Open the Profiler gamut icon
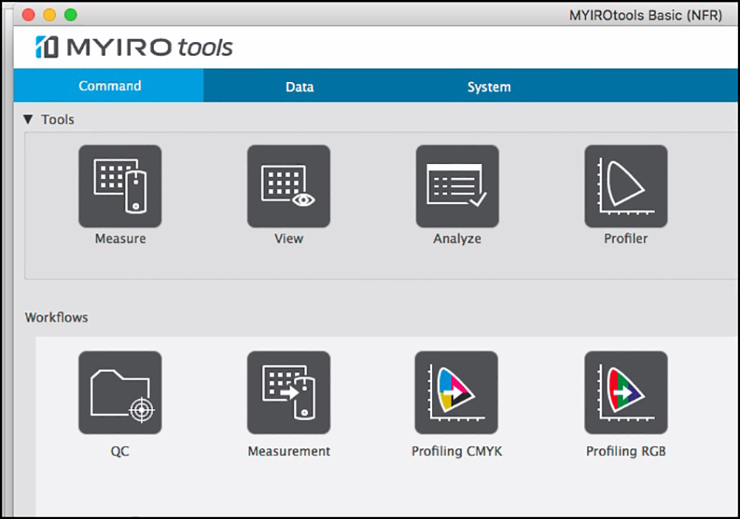 pyautogui.click(x=626, y=186)
